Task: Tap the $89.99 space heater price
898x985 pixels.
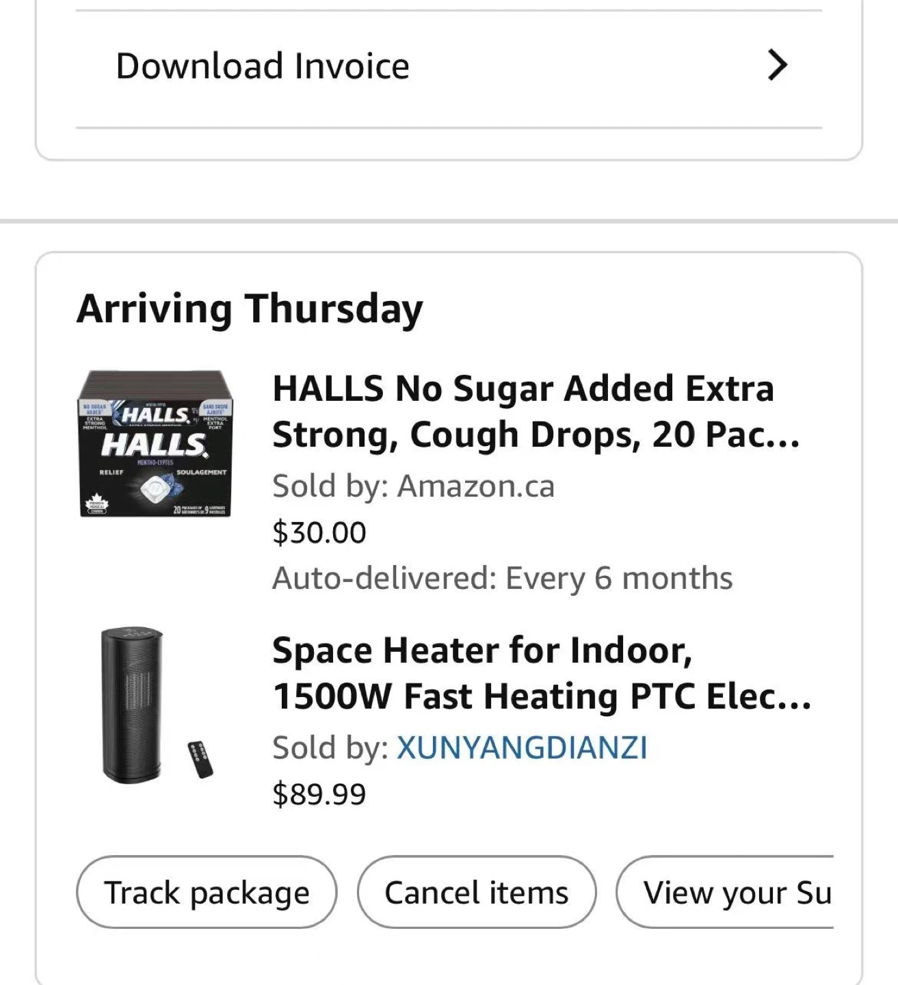Action: click(319, 794)
